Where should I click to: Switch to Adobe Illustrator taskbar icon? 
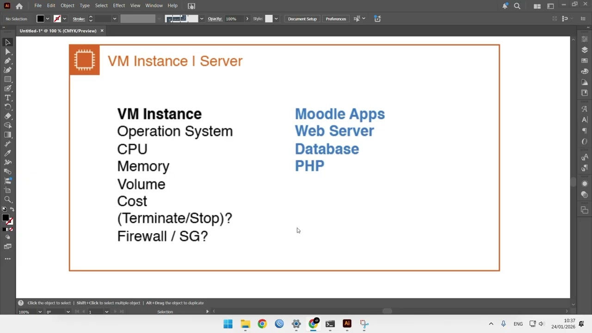tap(347, 324)
